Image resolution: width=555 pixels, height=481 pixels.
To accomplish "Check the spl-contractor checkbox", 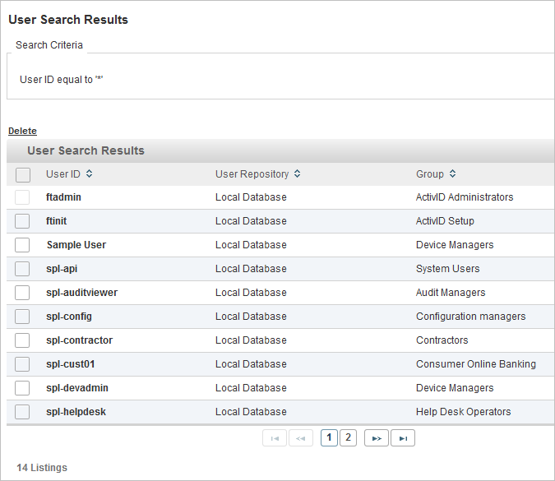I will 22,340.
